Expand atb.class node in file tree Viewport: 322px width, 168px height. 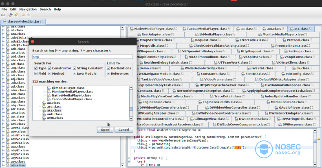click(x=3, y=49)
